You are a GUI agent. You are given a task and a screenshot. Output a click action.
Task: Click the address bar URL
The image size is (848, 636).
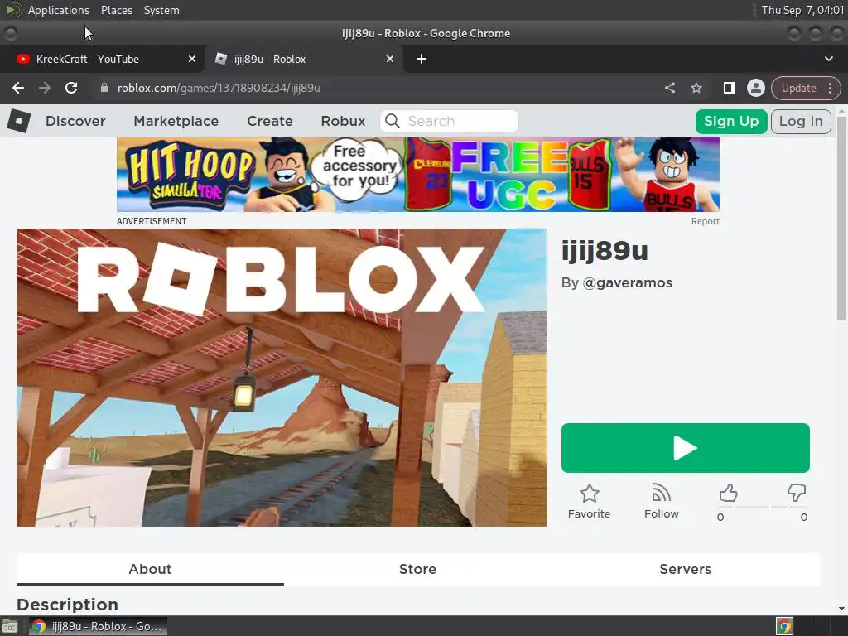(219, 88)
